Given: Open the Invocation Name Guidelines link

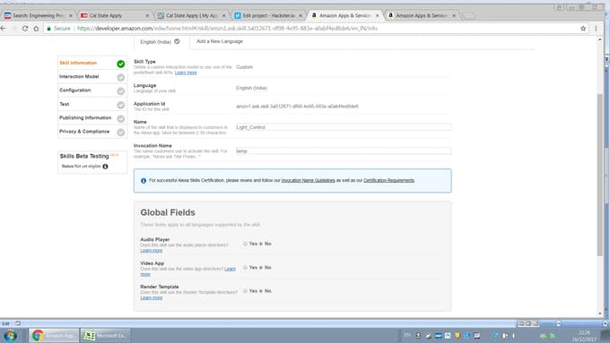Looking at the screenshot, I should (x=308, y=181).
